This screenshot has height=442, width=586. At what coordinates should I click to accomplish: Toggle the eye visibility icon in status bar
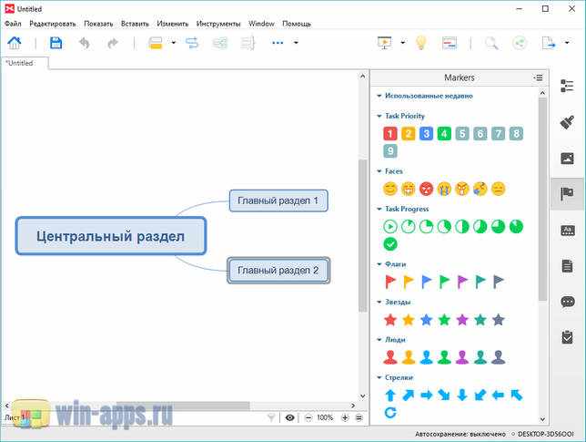(289, 417)
